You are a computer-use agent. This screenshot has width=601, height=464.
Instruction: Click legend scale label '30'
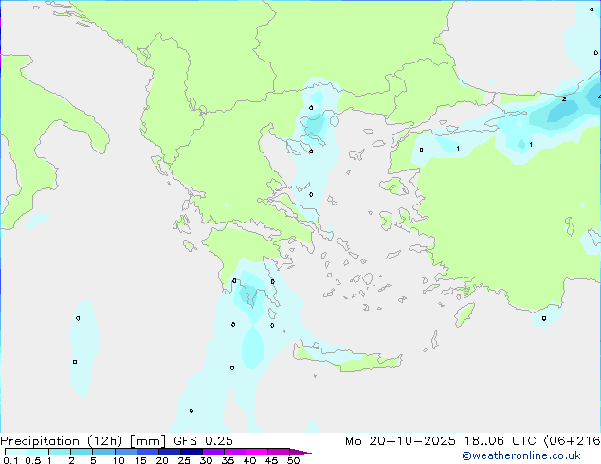206,460
